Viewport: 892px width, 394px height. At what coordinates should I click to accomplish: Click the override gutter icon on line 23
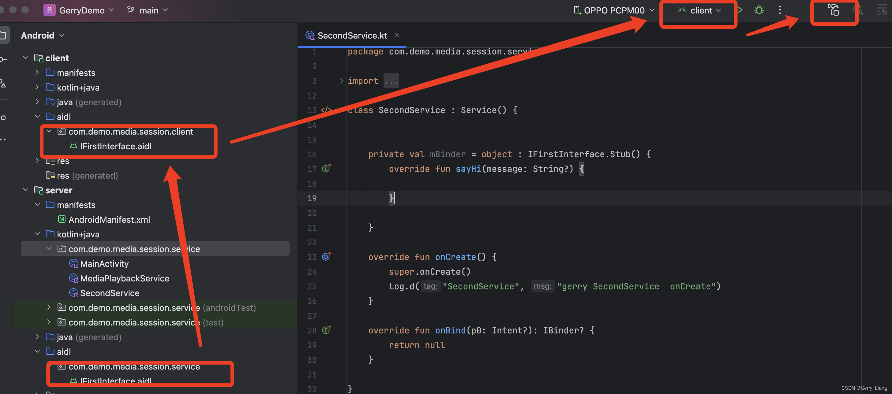pyautogui.click(x=327, y=256)
